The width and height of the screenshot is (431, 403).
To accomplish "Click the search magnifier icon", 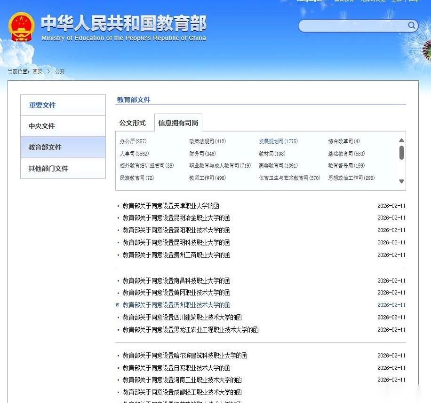I will (x=411, y=26).
